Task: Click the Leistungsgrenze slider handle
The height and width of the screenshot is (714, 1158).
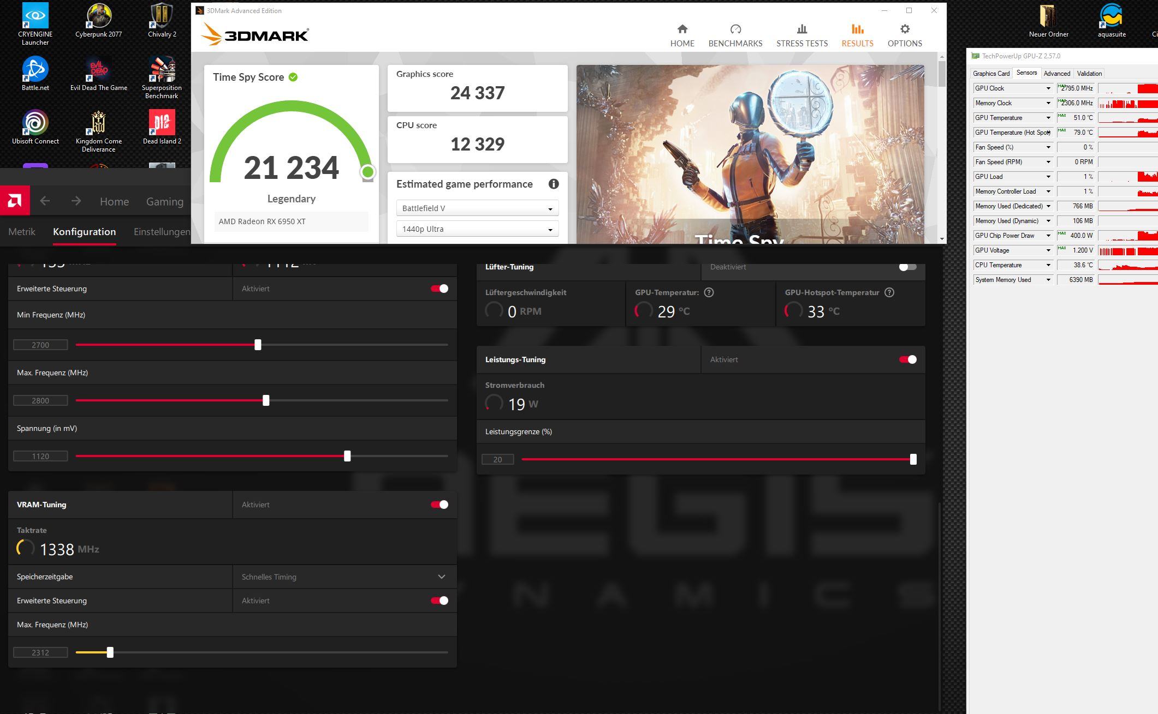Action: pyautogui.click(x=913, y=459)
